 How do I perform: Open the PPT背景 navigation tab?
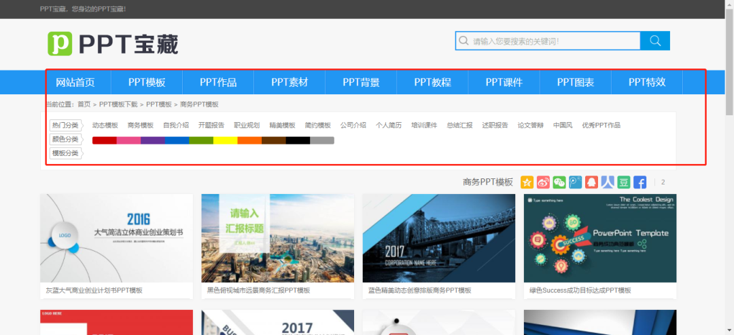tap(362, 83)
